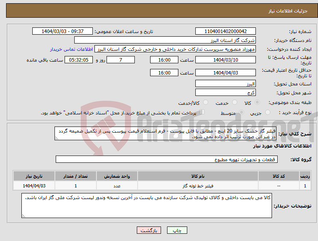This screenshot has width=318, height=241.
Task: Click the goods group field قطعات و تجهیزات تهویه مطبوع
Action: (167, 159)
